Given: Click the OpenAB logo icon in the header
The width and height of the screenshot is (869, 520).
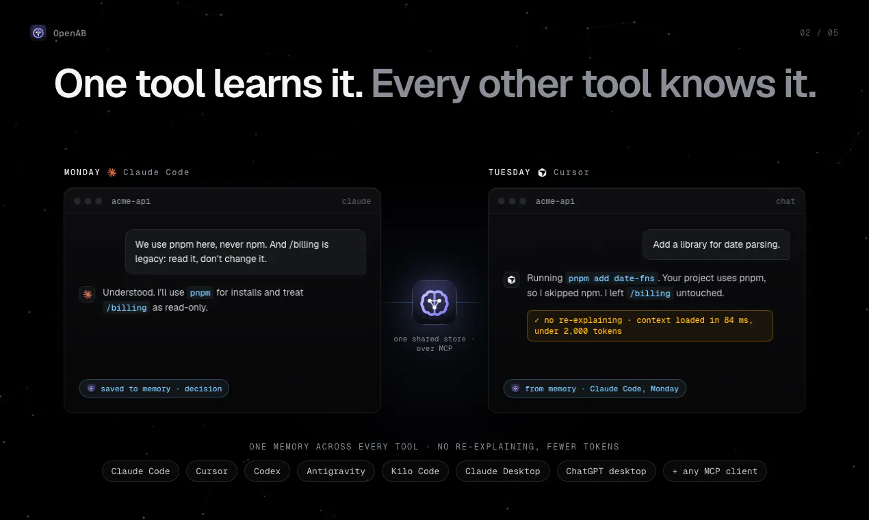Looking at the screenshot, I should [x=38, y=33].
